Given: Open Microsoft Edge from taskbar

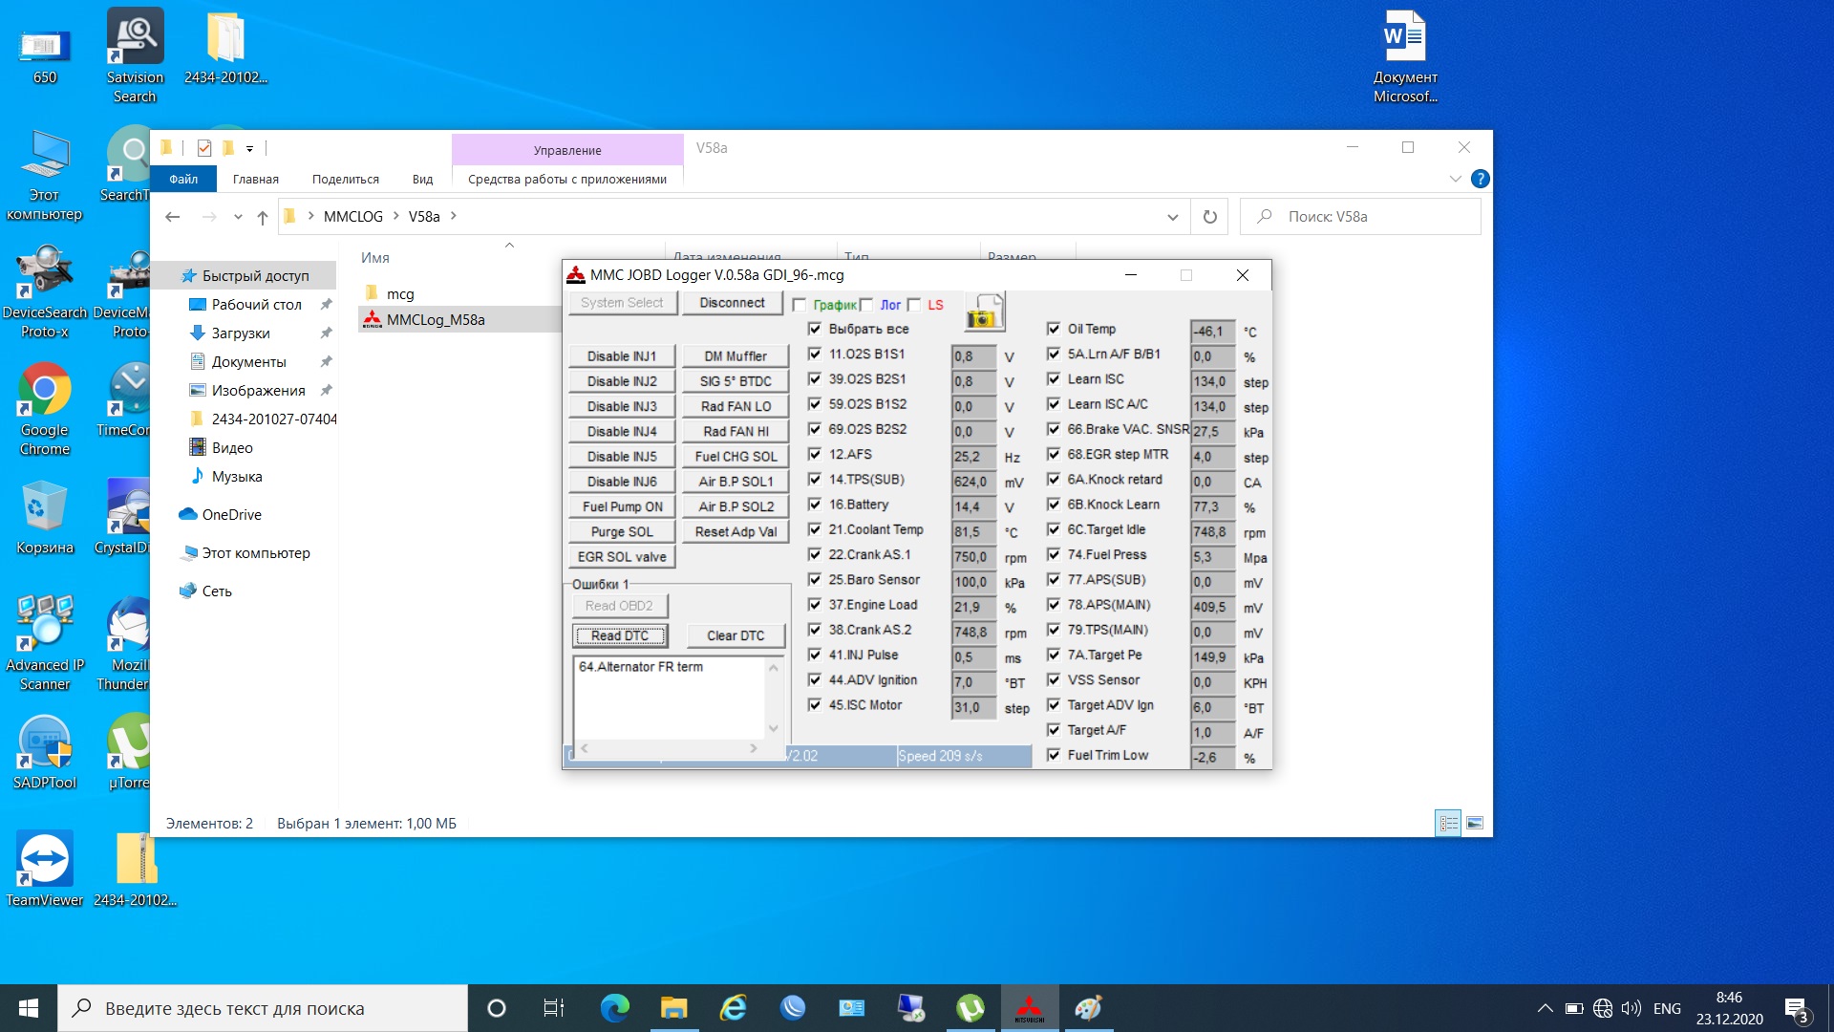Looking at the screenshot, I should (614, 1008).
